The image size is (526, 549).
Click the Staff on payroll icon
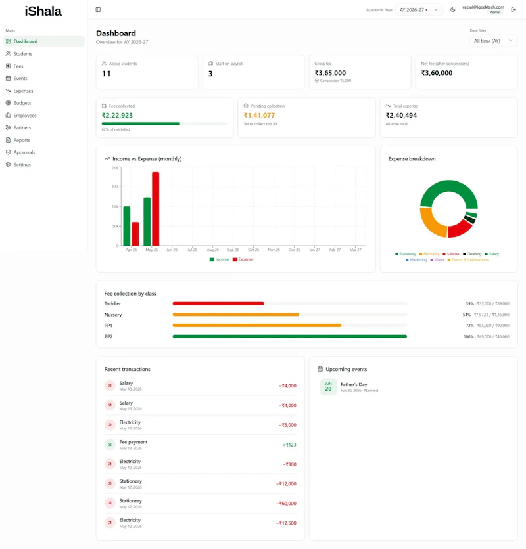[210, 64]
